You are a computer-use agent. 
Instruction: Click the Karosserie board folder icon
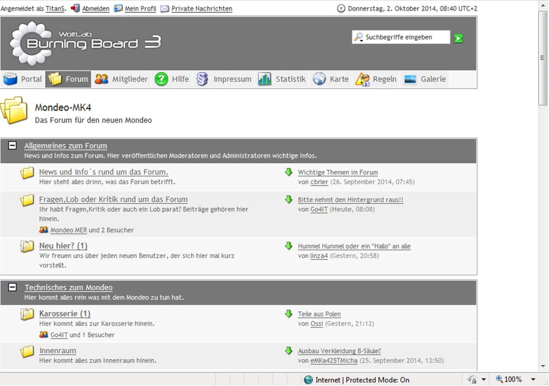[27, 314]
